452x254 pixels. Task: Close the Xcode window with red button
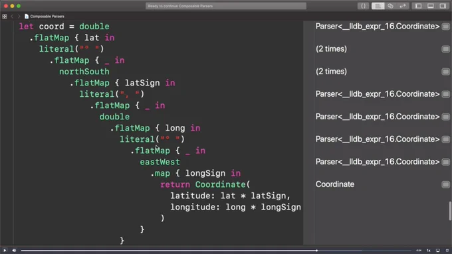click(6, 6)
